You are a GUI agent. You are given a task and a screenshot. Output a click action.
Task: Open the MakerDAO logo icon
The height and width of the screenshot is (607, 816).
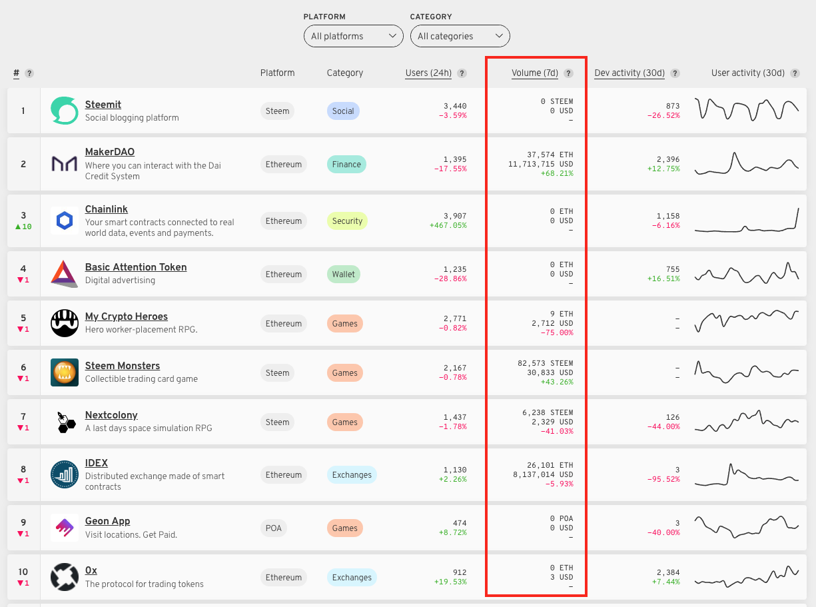(x=65, y=164)
